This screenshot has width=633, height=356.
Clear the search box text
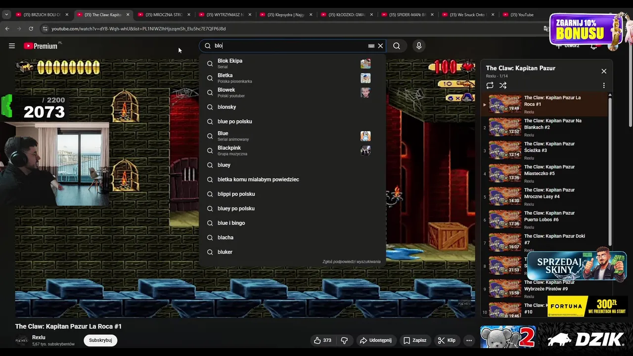point(380,46)
